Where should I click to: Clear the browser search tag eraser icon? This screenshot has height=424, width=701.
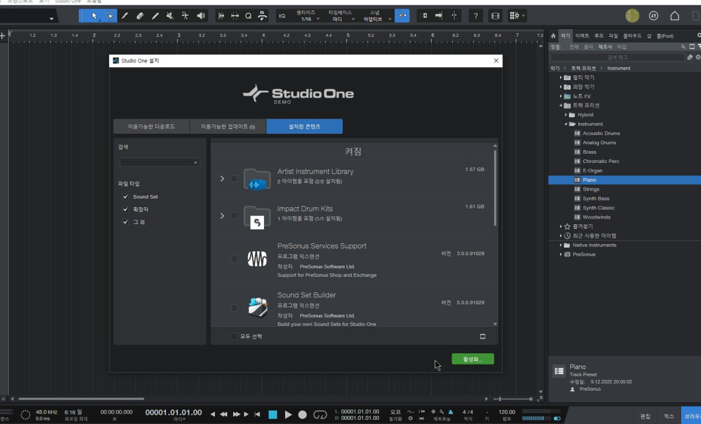tap(690, 57)
